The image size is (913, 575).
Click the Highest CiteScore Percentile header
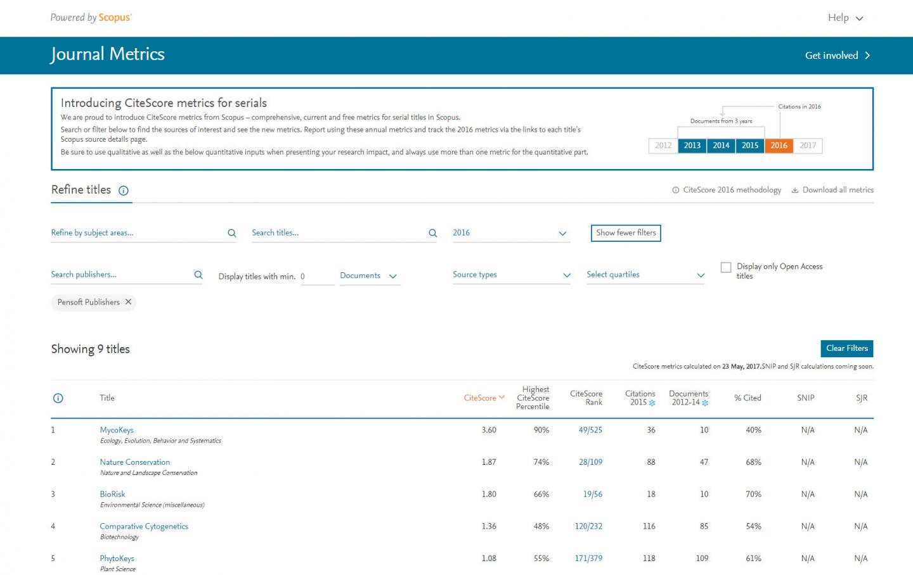point(533,398)
